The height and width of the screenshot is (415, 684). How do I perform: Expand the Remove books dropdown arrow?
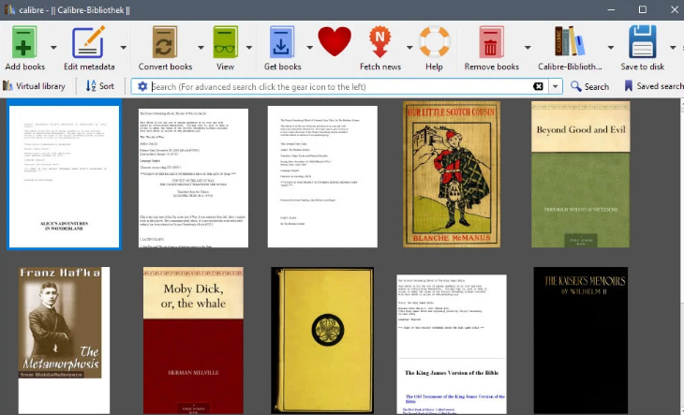528,47
